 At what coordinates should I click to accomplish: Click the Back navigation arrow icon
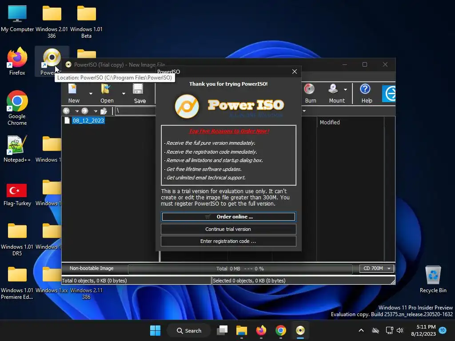[67, 111]
